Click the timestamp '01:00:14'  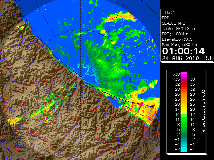pos(184,51)
